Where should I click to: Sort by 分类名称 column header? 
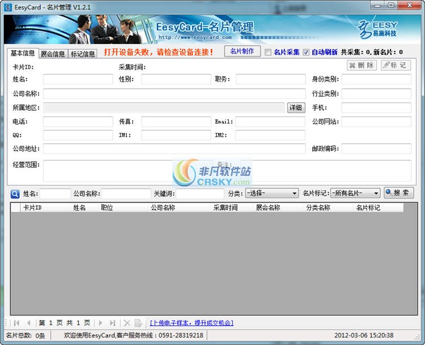328,208
